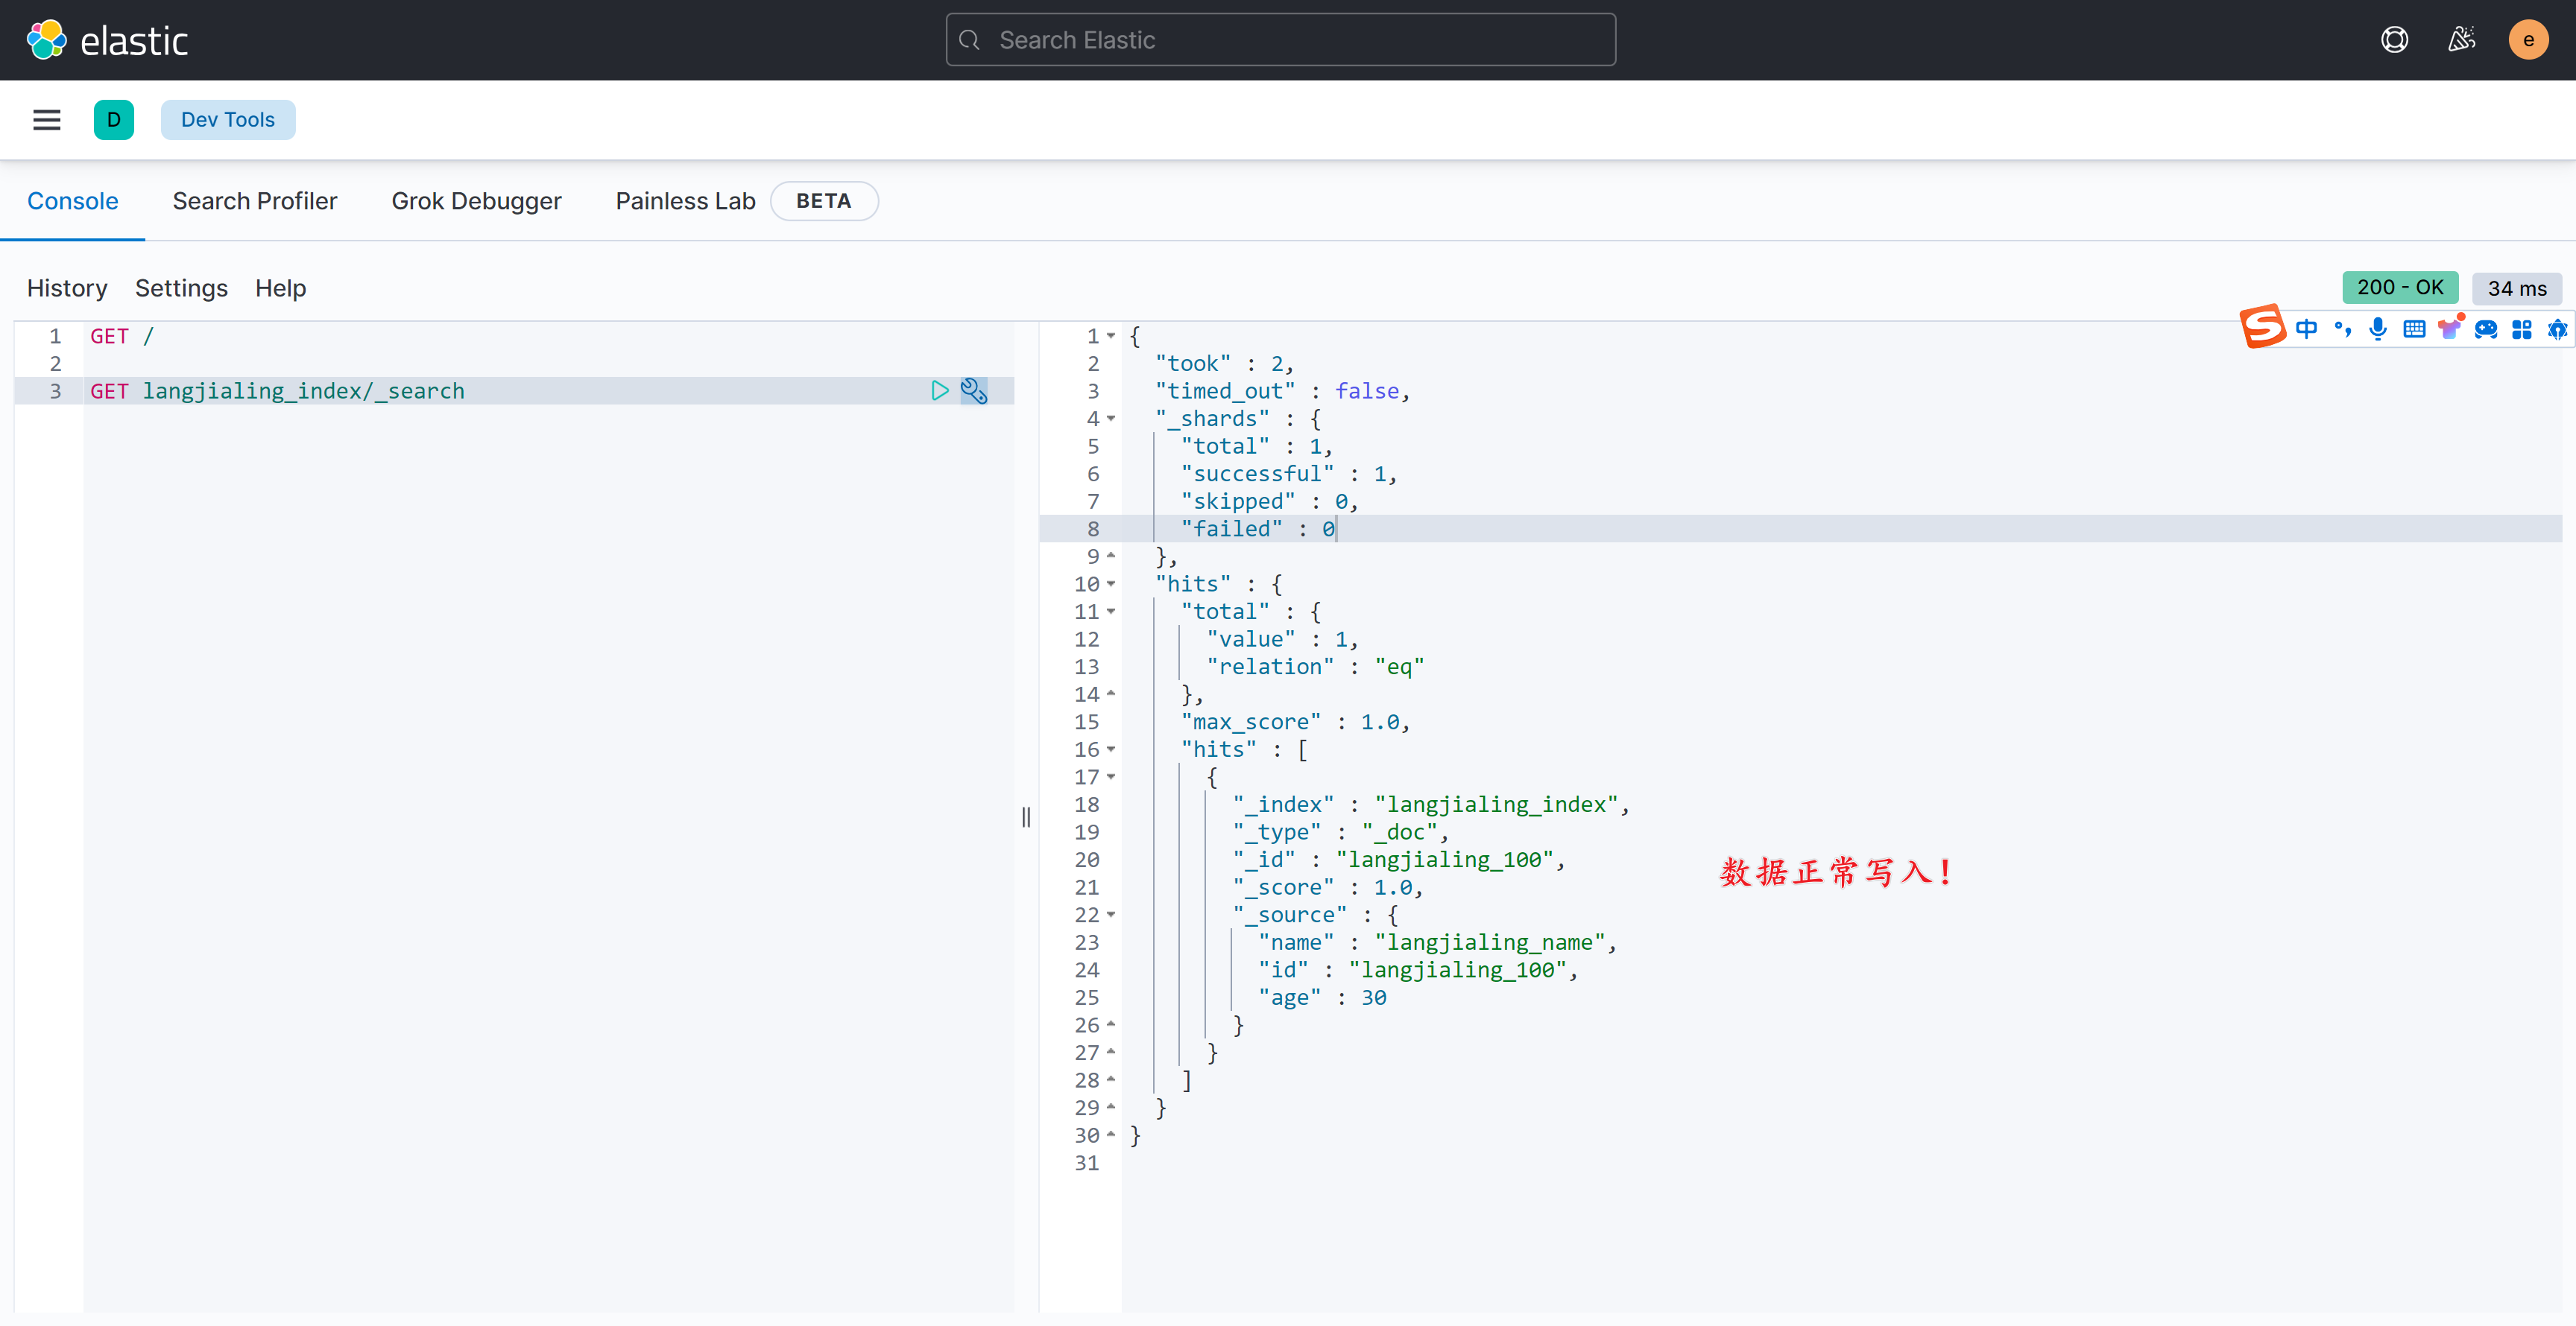The height and width of the screenshot is (1326, 2576).
Task: Collapse the hits array fold at line 16
Action: click(x=1111, y=749)
